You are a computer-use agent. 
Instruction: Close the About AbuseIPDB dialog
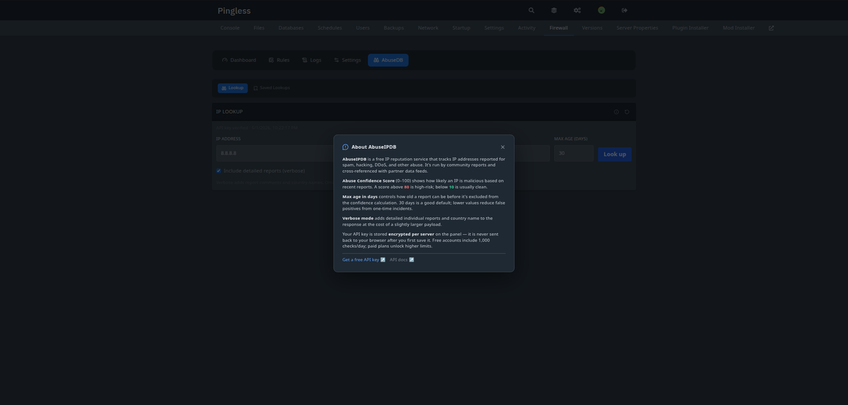[503, 147]
